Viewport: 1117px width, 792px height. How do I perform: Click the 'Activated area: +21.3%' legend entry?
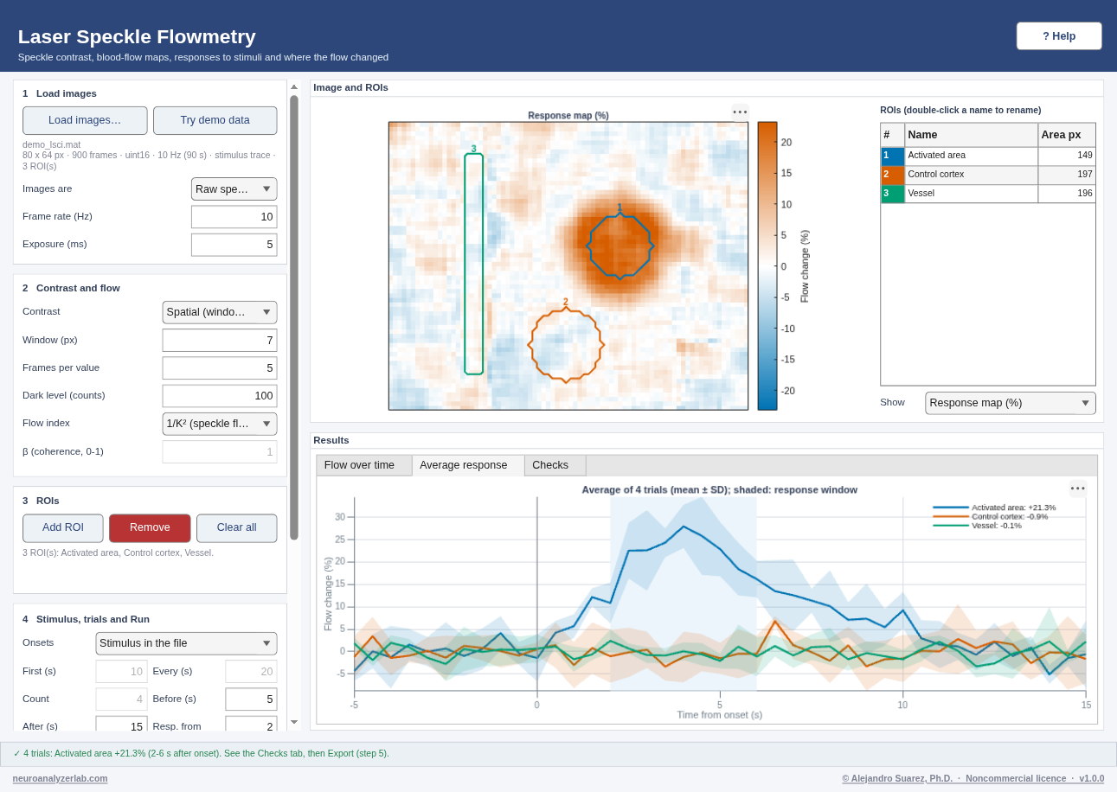tap(994, 508)
